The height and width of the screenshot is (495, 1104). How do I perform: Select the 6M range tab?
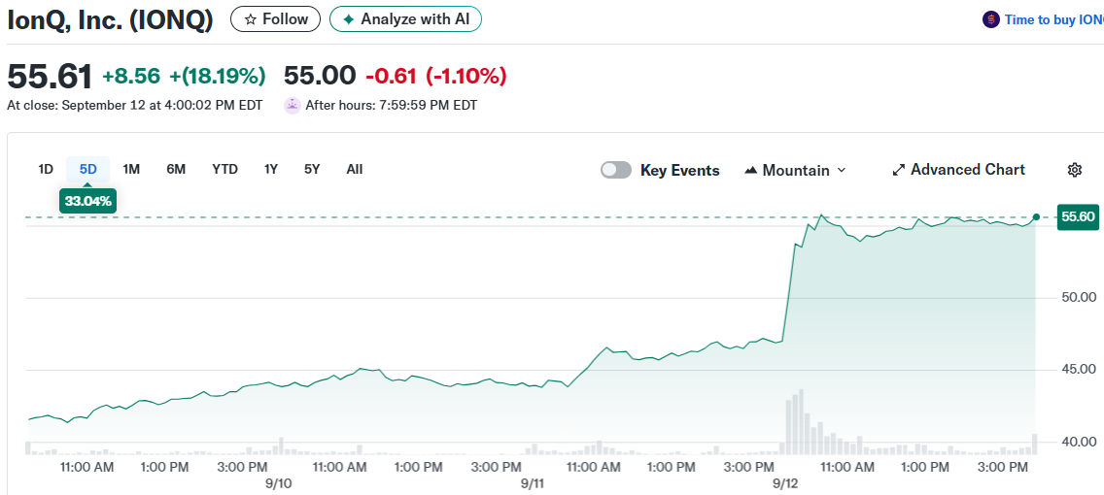[176, 170]
